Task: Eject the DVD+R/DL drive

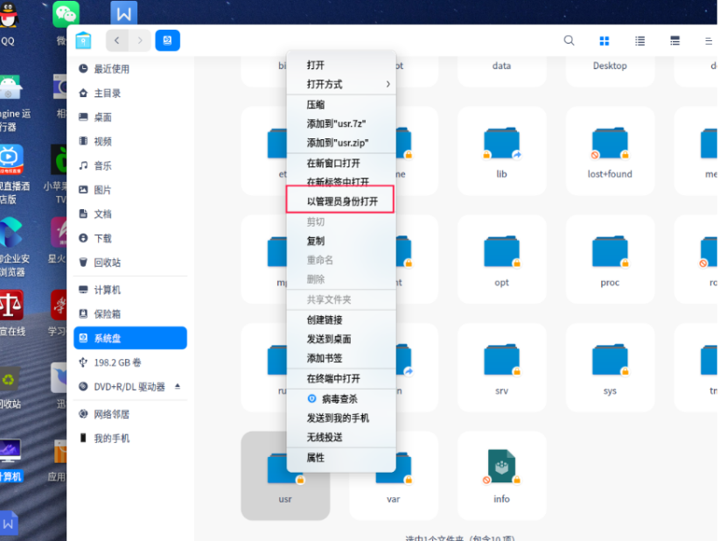Action: (178, 386)
